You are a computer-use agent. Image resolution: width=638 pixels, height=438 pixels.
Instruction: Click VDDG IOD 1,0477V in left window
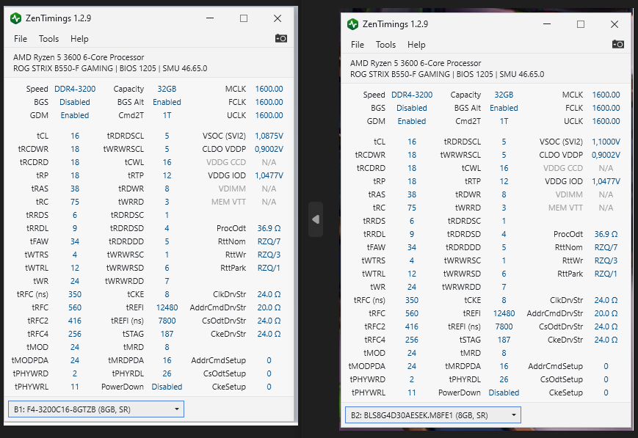tap(269, 175)
